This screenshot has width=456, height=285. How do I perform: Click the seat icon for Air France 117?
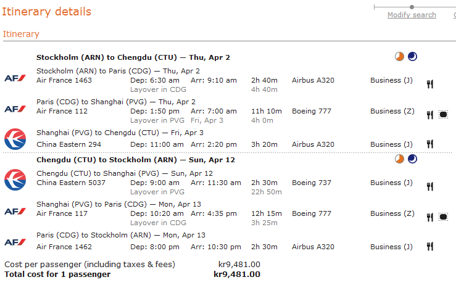pyautogui.click(x=443, y=217)
